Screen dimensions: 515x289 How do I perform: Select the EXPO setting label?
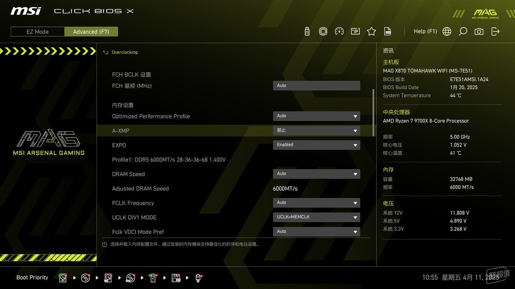pyautogui.click(x=119, y=145)
